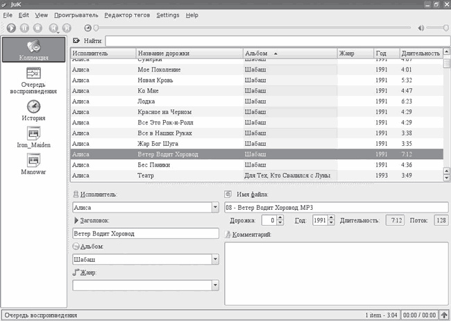The width and height of the screenshot is (451, 321).
Task: Click the Заголовок title text field
Action: [145, 233]
